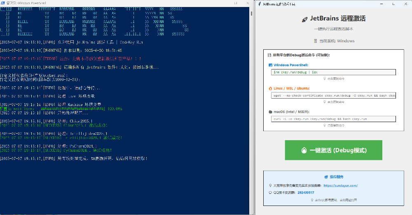Click the 一键执行远程激活脚本 subtitle

333,29
